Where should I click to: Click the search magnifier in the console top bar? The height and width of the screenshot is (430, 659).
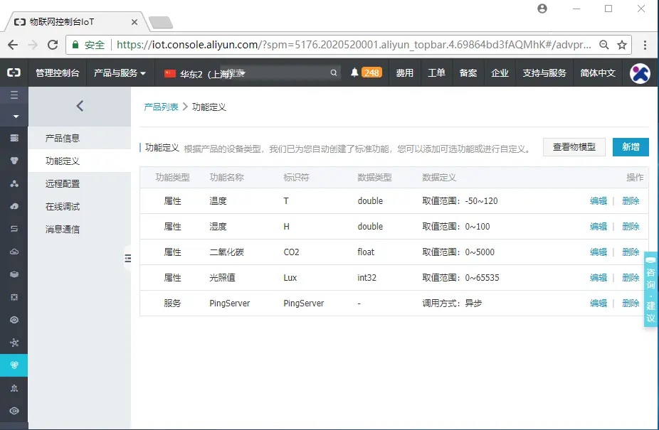coord(334,72)
